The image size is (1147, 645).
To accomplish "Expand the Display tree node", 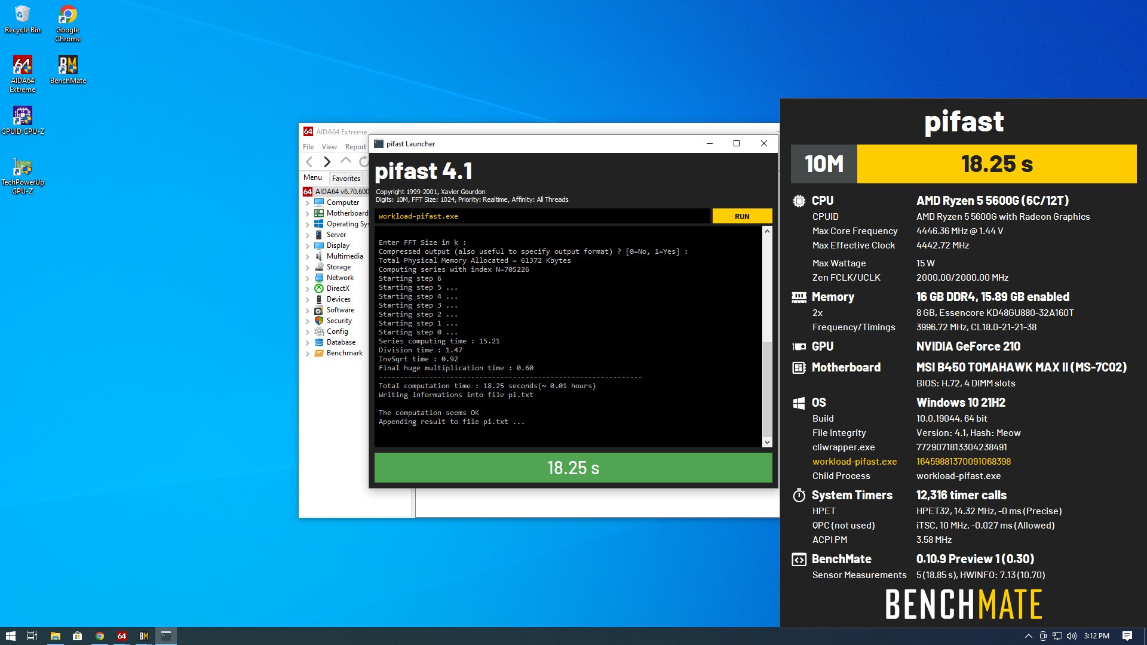I will 308,246.
